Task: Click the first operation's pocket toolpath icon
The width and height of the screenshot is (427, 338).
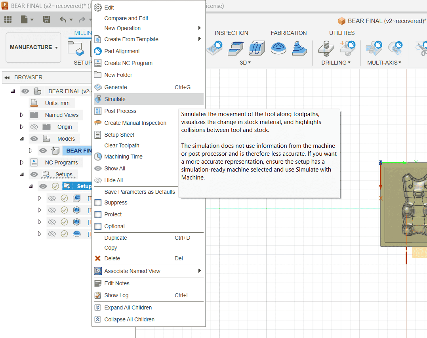Action: coord(77,198)
